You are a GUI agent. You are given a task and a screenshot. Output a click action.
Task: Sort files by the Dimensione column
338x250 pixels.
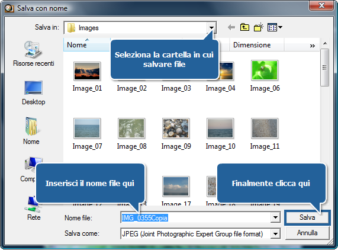pos(257,44)
